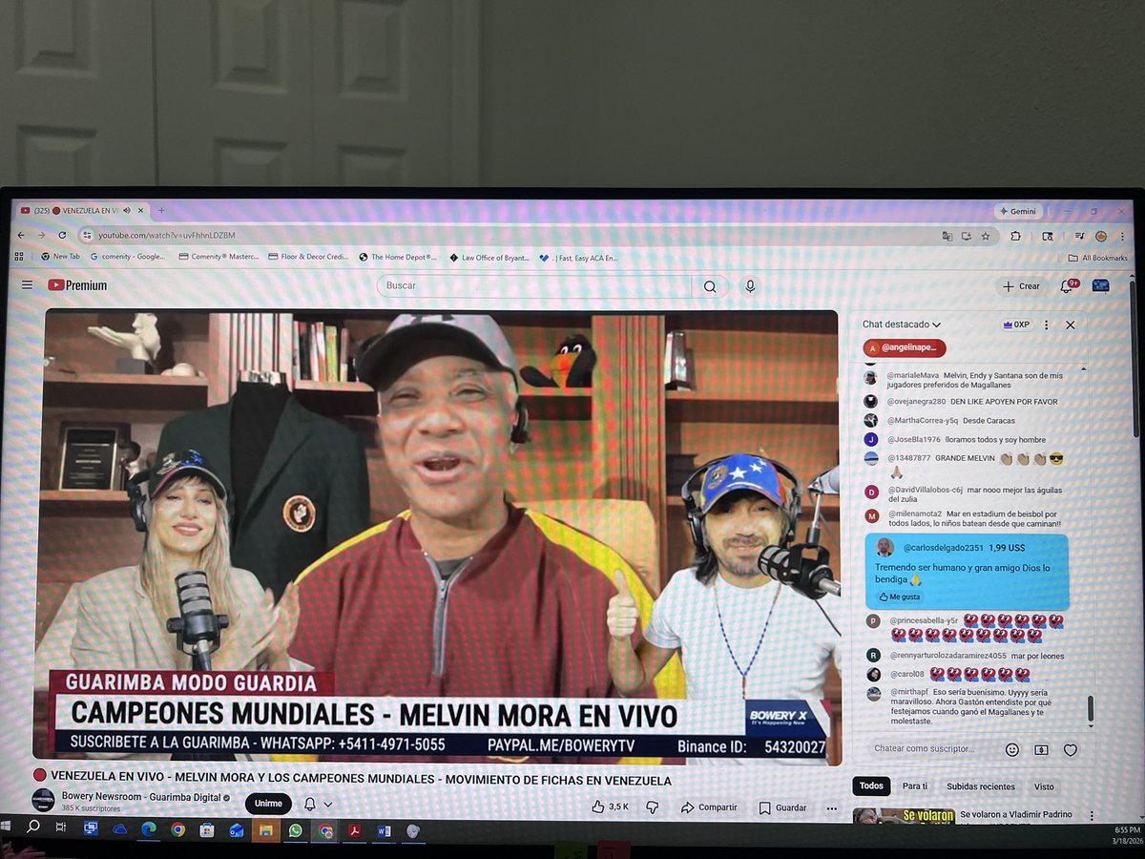This screenshot has width=1145, height=859.
Task: Open the channel notification bell dropdown
Action: tap(318, 805)
